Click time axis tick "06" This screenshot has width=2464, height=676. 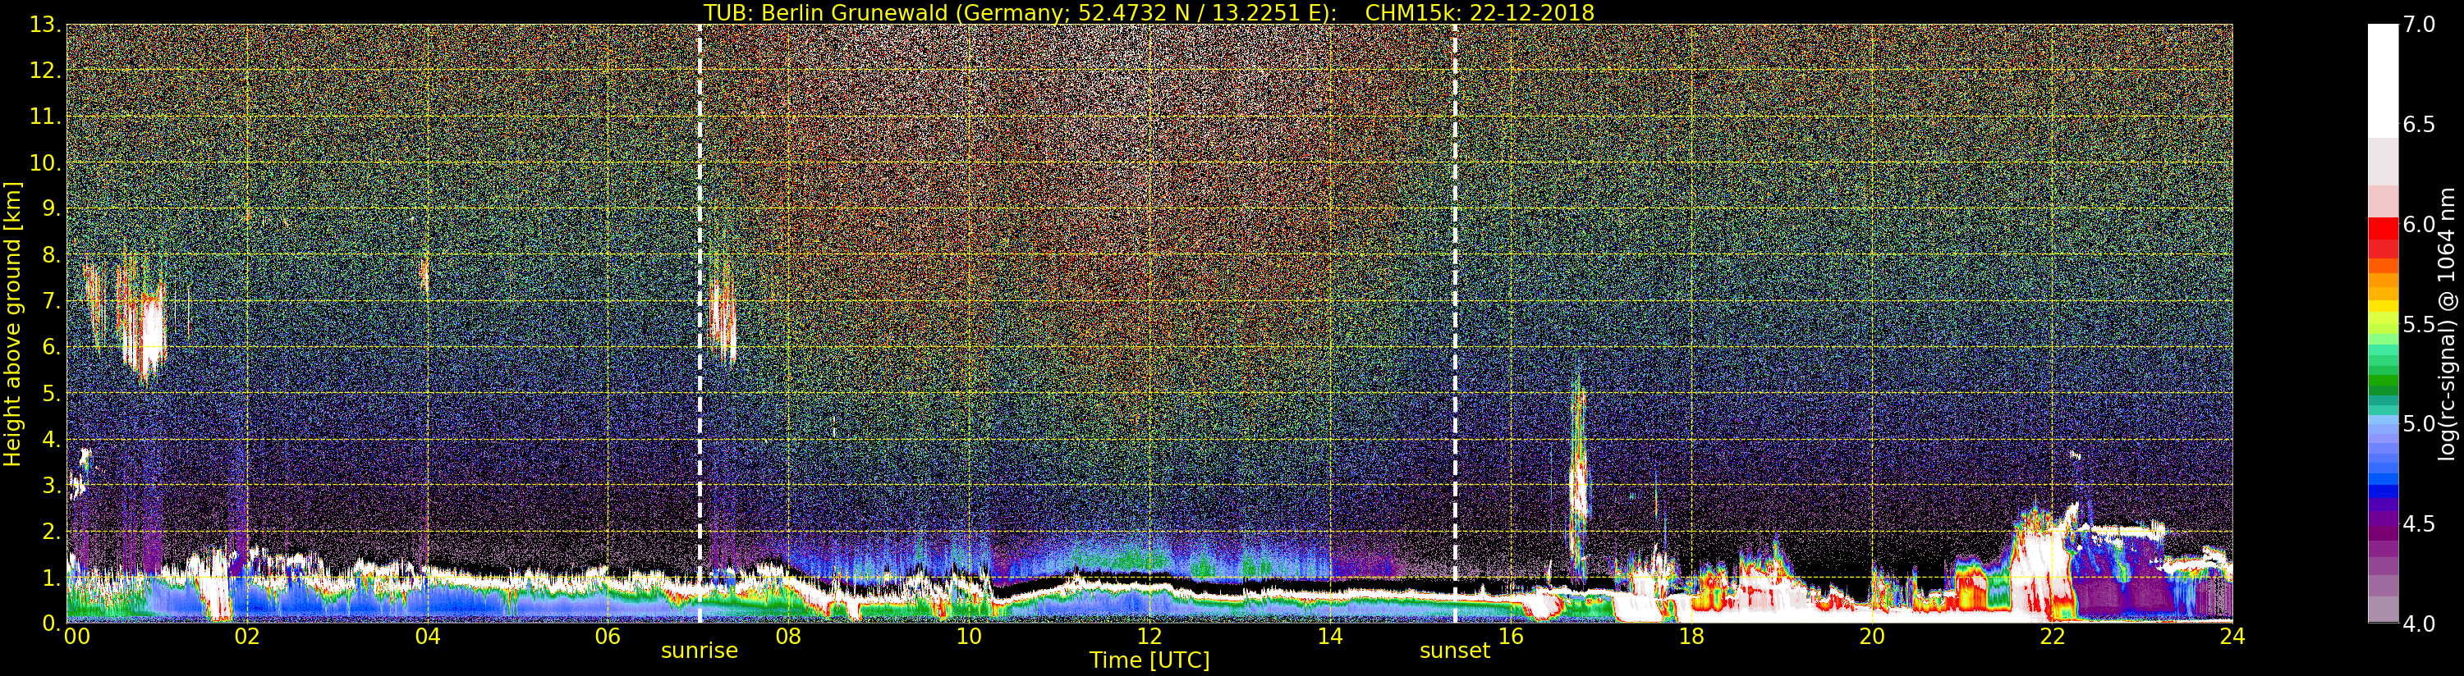coord(608,636)
